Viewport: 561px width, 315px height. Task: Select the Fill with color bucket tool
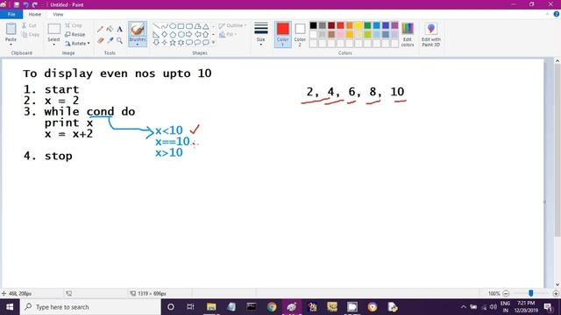[110, 29]
